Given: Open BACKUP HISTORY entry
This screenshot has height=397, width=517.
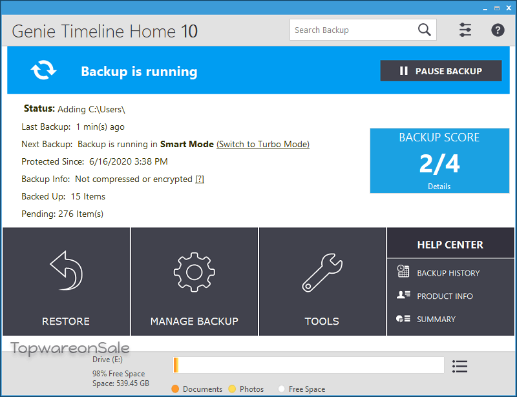Looking at the screenshot, I should [448, 273].
